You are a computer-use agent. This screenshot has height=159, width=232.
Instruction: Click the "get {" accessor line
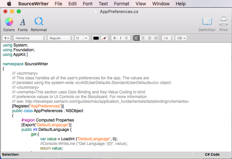click(x=35, y=134)
